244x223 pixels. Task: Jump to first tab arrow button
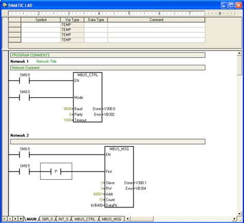click(x=5, y=219)
